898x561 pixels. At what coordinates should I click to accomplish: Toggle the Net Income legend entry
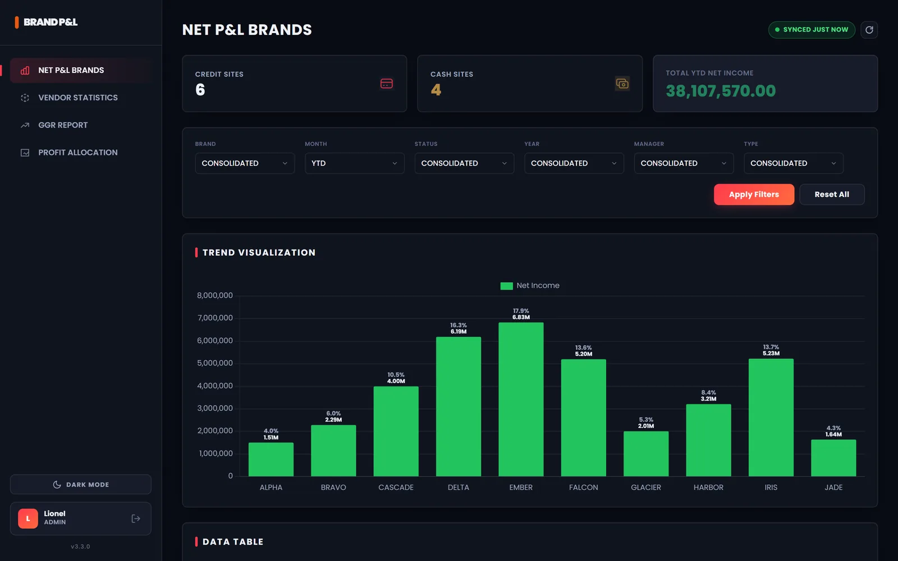[x=530, y=286]
